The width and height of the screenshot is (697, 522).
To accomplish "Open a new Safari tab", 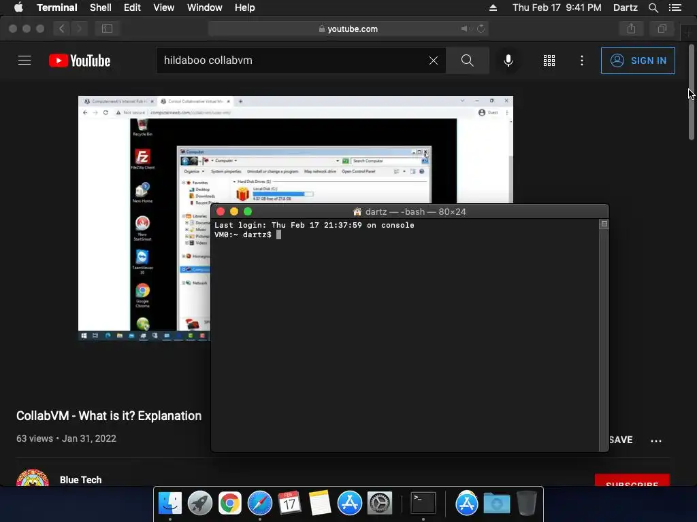I will click(x=688, y=32).
